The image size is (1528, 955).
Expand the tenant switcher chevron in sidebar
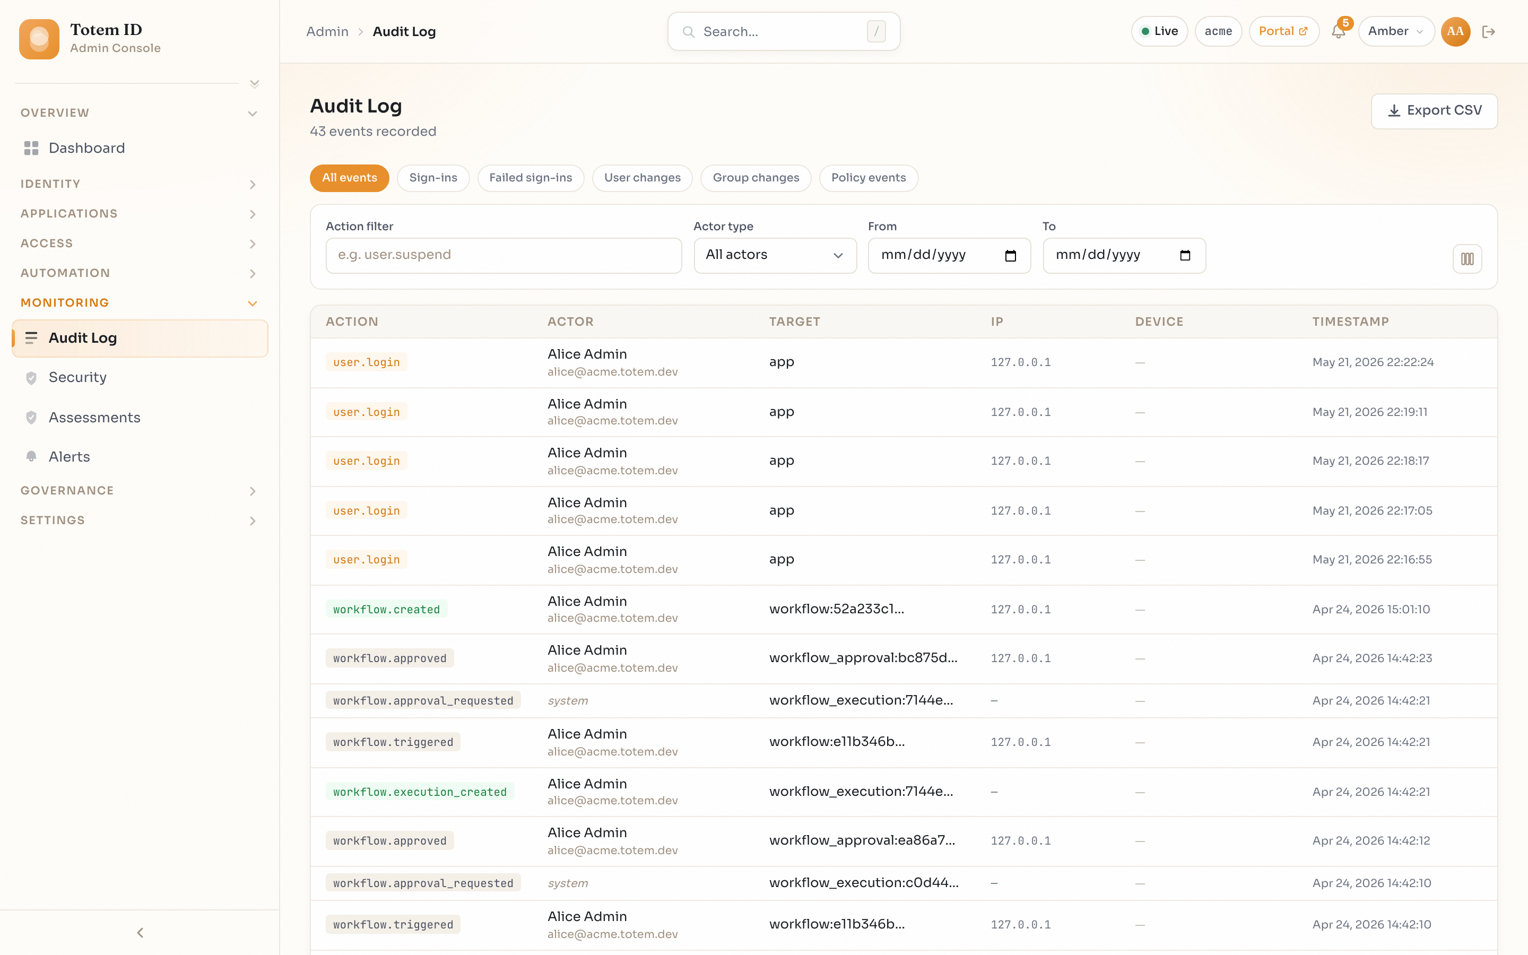click(255, 84)
